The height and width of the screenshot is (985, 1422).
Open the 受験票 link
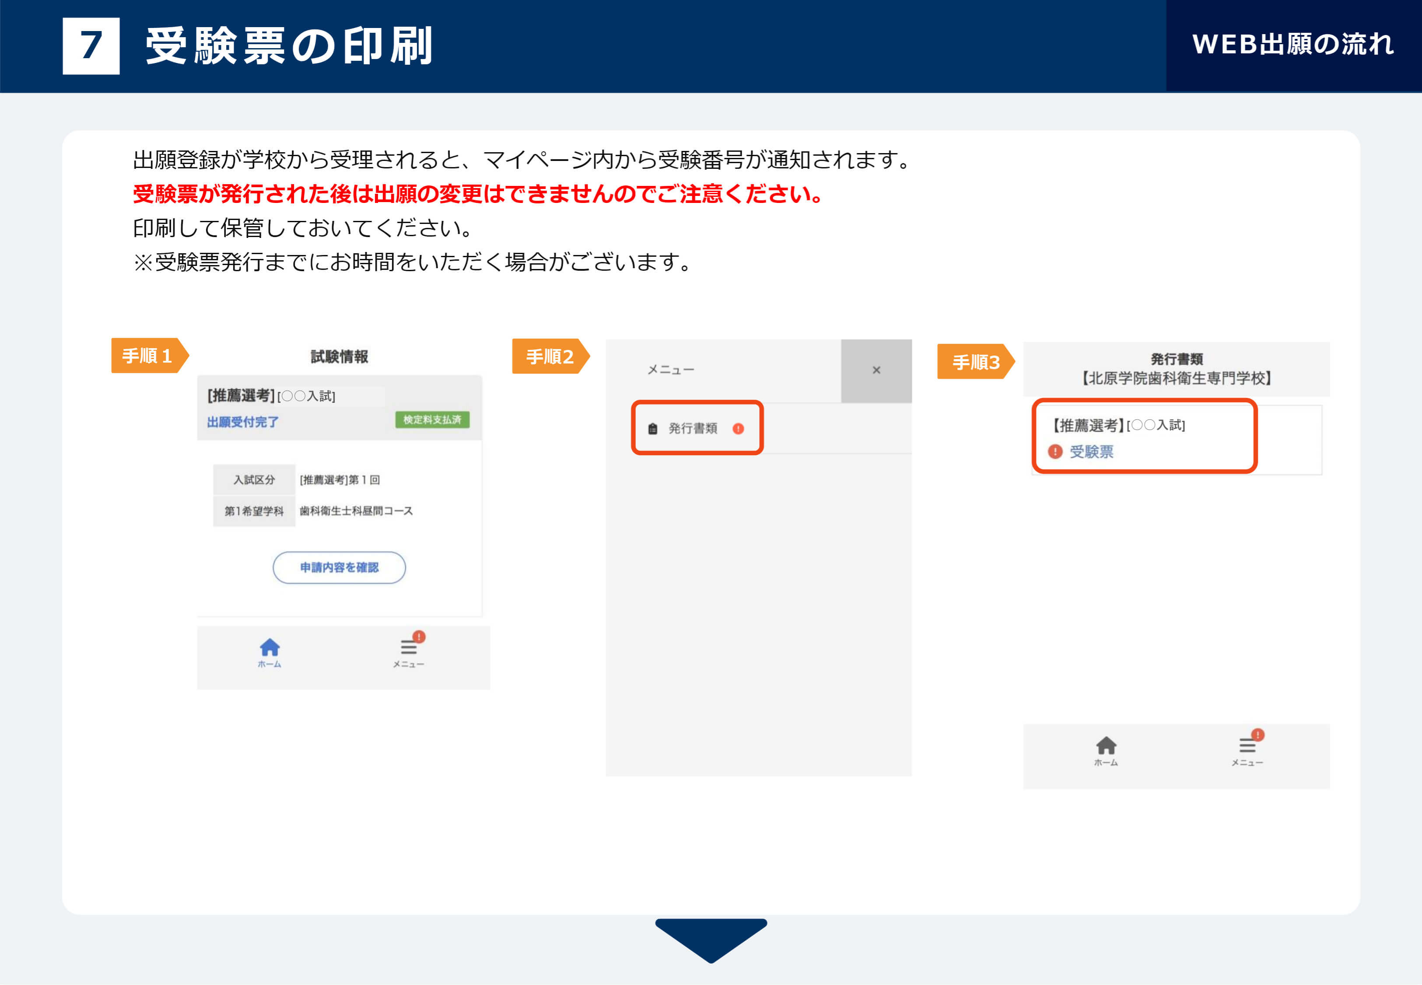[1091, 452]
